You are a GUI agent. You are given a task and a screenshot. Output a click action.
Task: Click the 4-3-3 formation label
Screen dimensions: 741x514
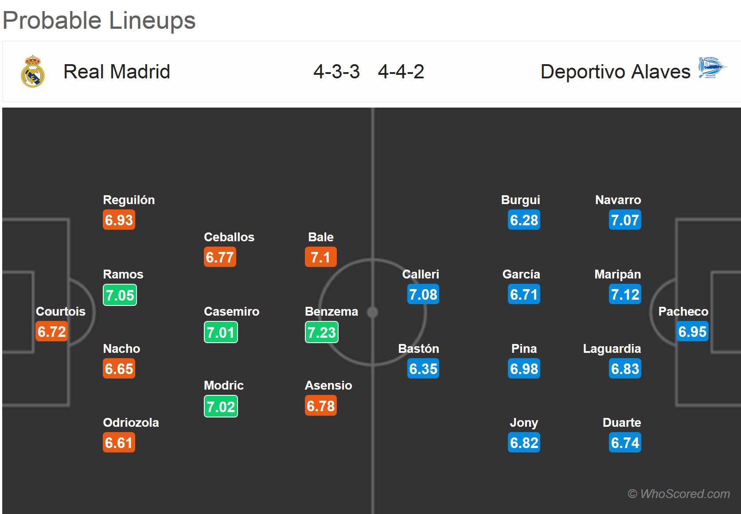[336, 72]
